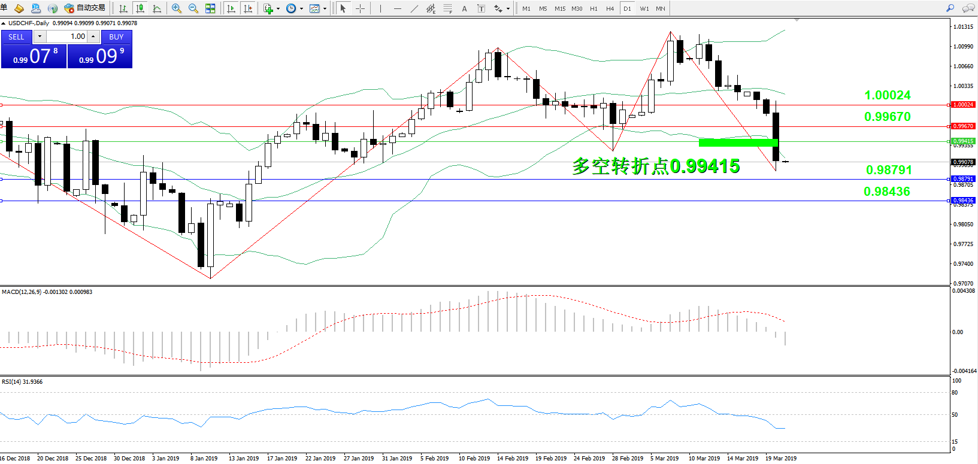Select the W1 weekly timeframe

point(644,8)
